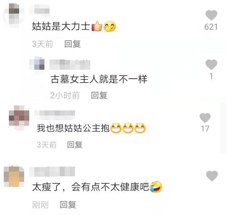Open avatar of first commenter
Viewport: 227px width, 215px height.
(x=14, y=15)
